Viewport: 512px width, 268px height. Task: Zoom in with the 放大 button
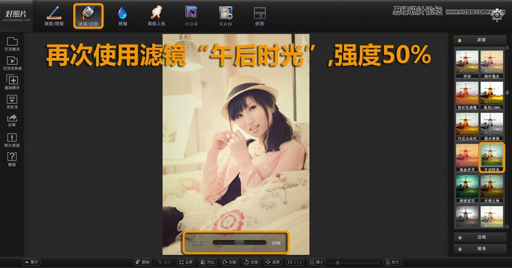(x=392, y=262)
